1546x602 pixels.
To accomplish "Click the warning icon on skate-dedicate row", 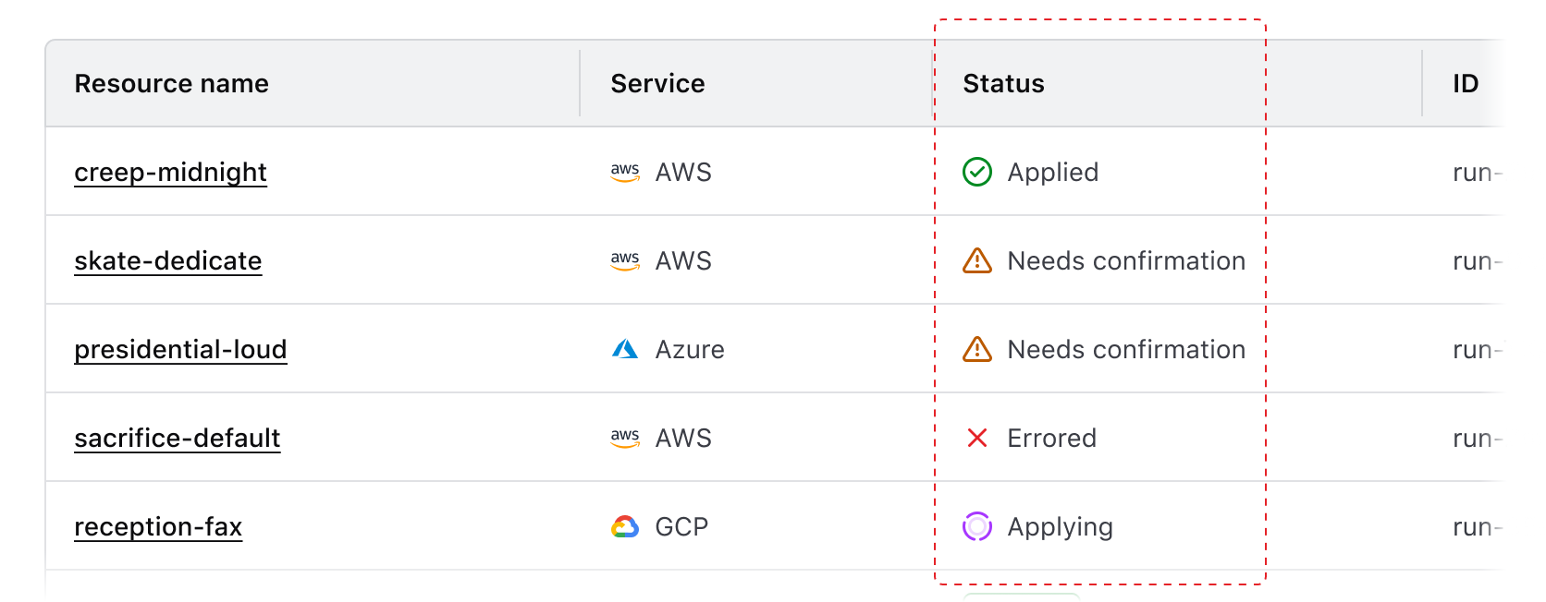I will pos(977,260).
